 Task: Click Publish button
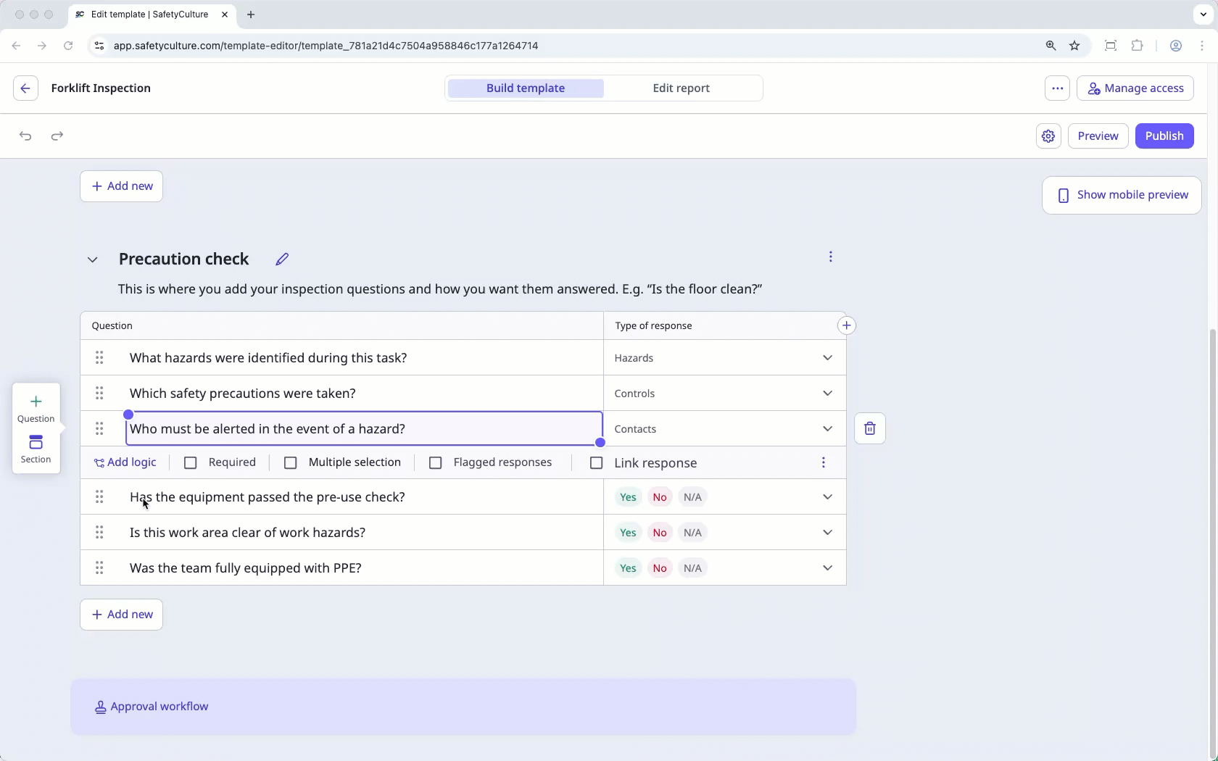point(1164,136)
